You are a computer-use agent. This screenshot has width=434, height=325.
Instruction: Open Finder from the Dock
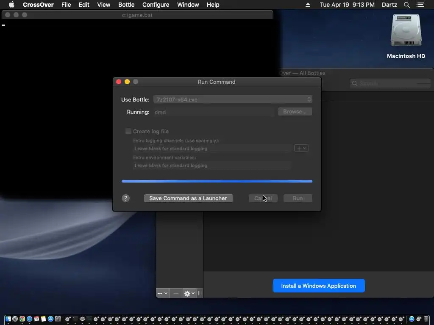pos(8,319)
